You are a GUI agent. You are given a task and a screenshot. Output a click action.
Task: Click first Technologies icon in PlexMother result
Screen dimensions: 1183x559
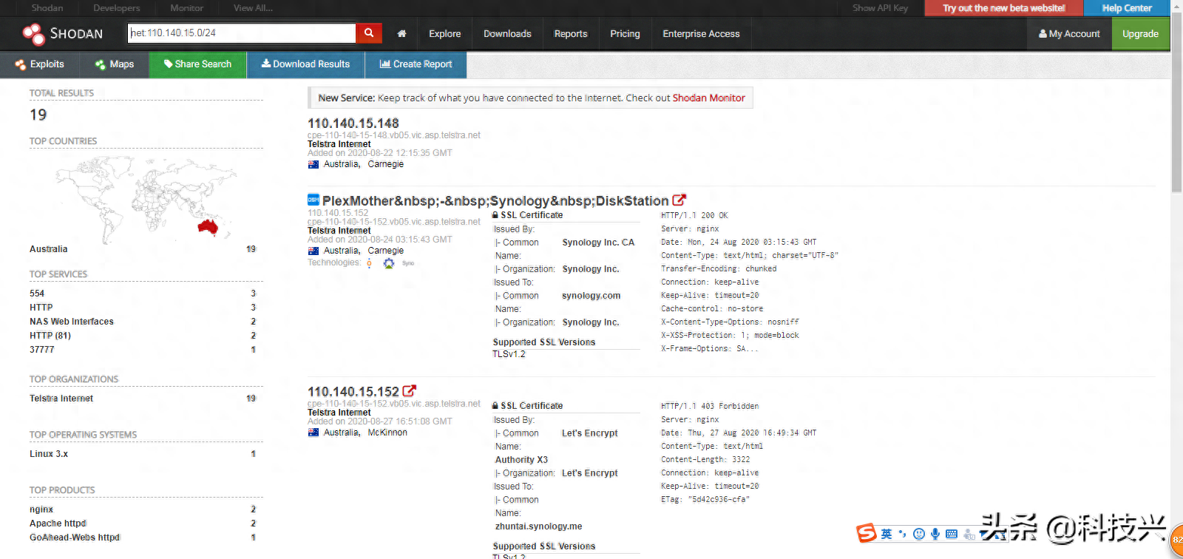click(369, 263)
